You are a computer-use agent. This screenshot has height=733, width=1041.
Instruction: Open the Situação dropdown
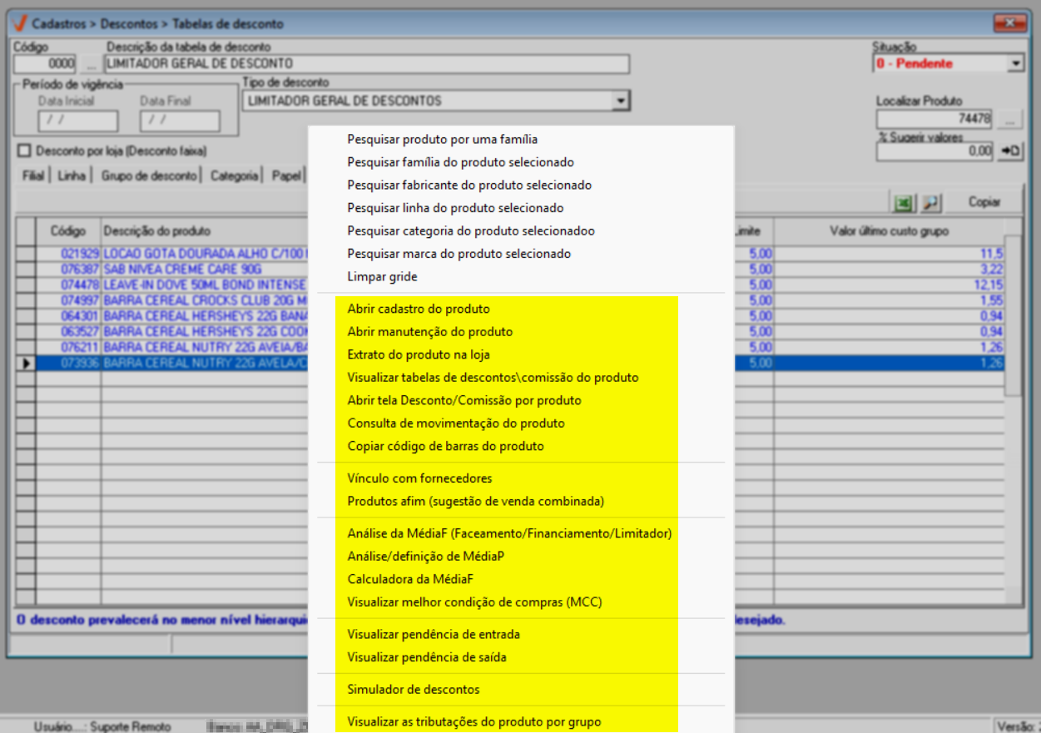click(1015, 63)
